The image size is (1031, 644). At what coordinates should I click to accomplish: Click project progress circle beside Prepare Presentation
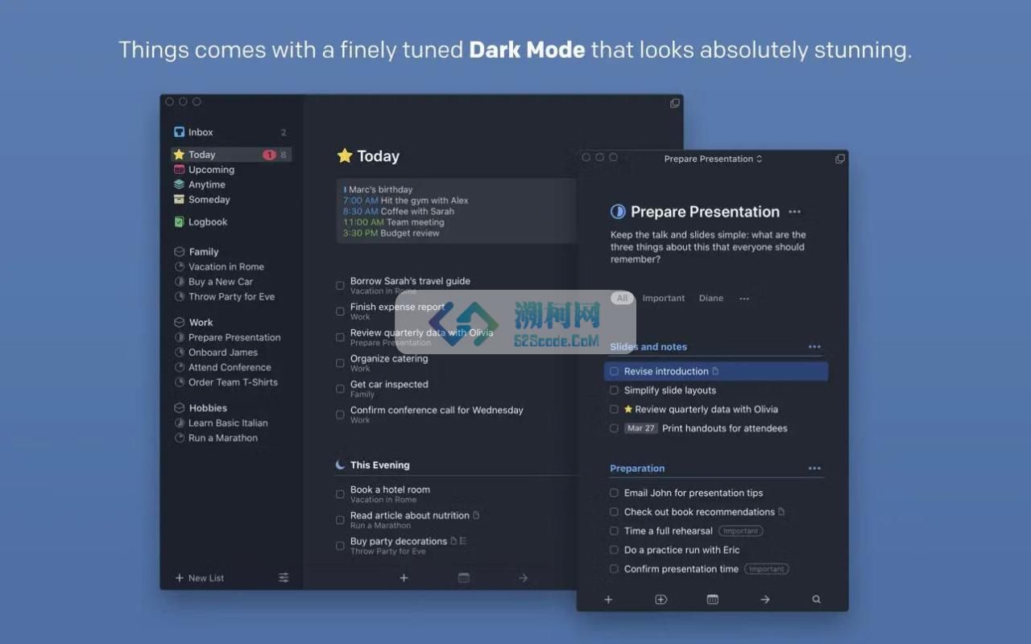coord(618,212)
